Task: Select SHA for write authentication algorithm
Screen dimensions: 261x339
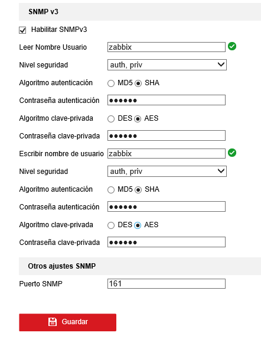Action: coord(138,190)
